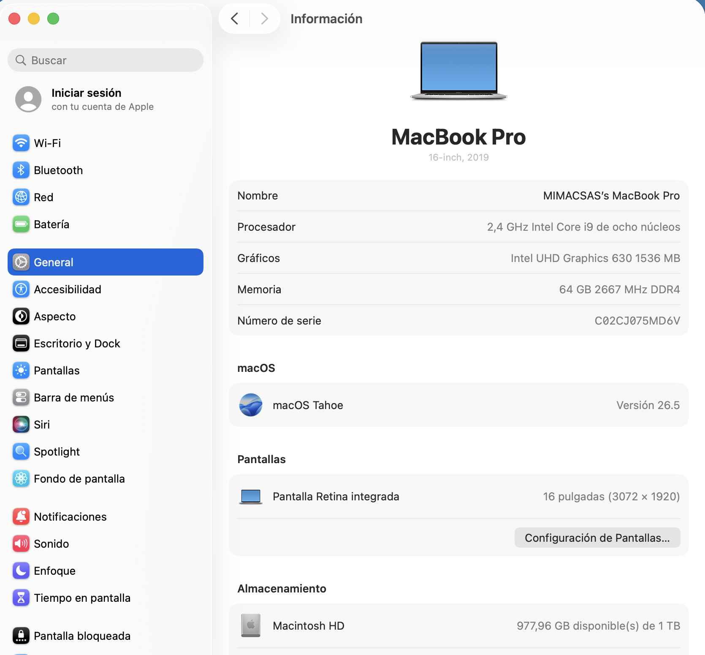Viewport: 705px width, 655px height.
Task: Click the 64 GB 2667 MHz DDR4 value
Action: tap(619, 289)
